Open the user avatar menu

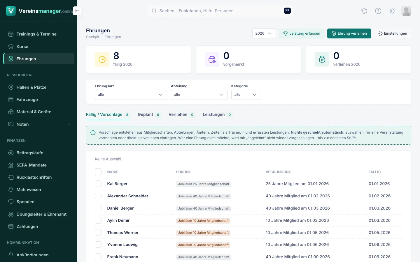pos(406,11)
